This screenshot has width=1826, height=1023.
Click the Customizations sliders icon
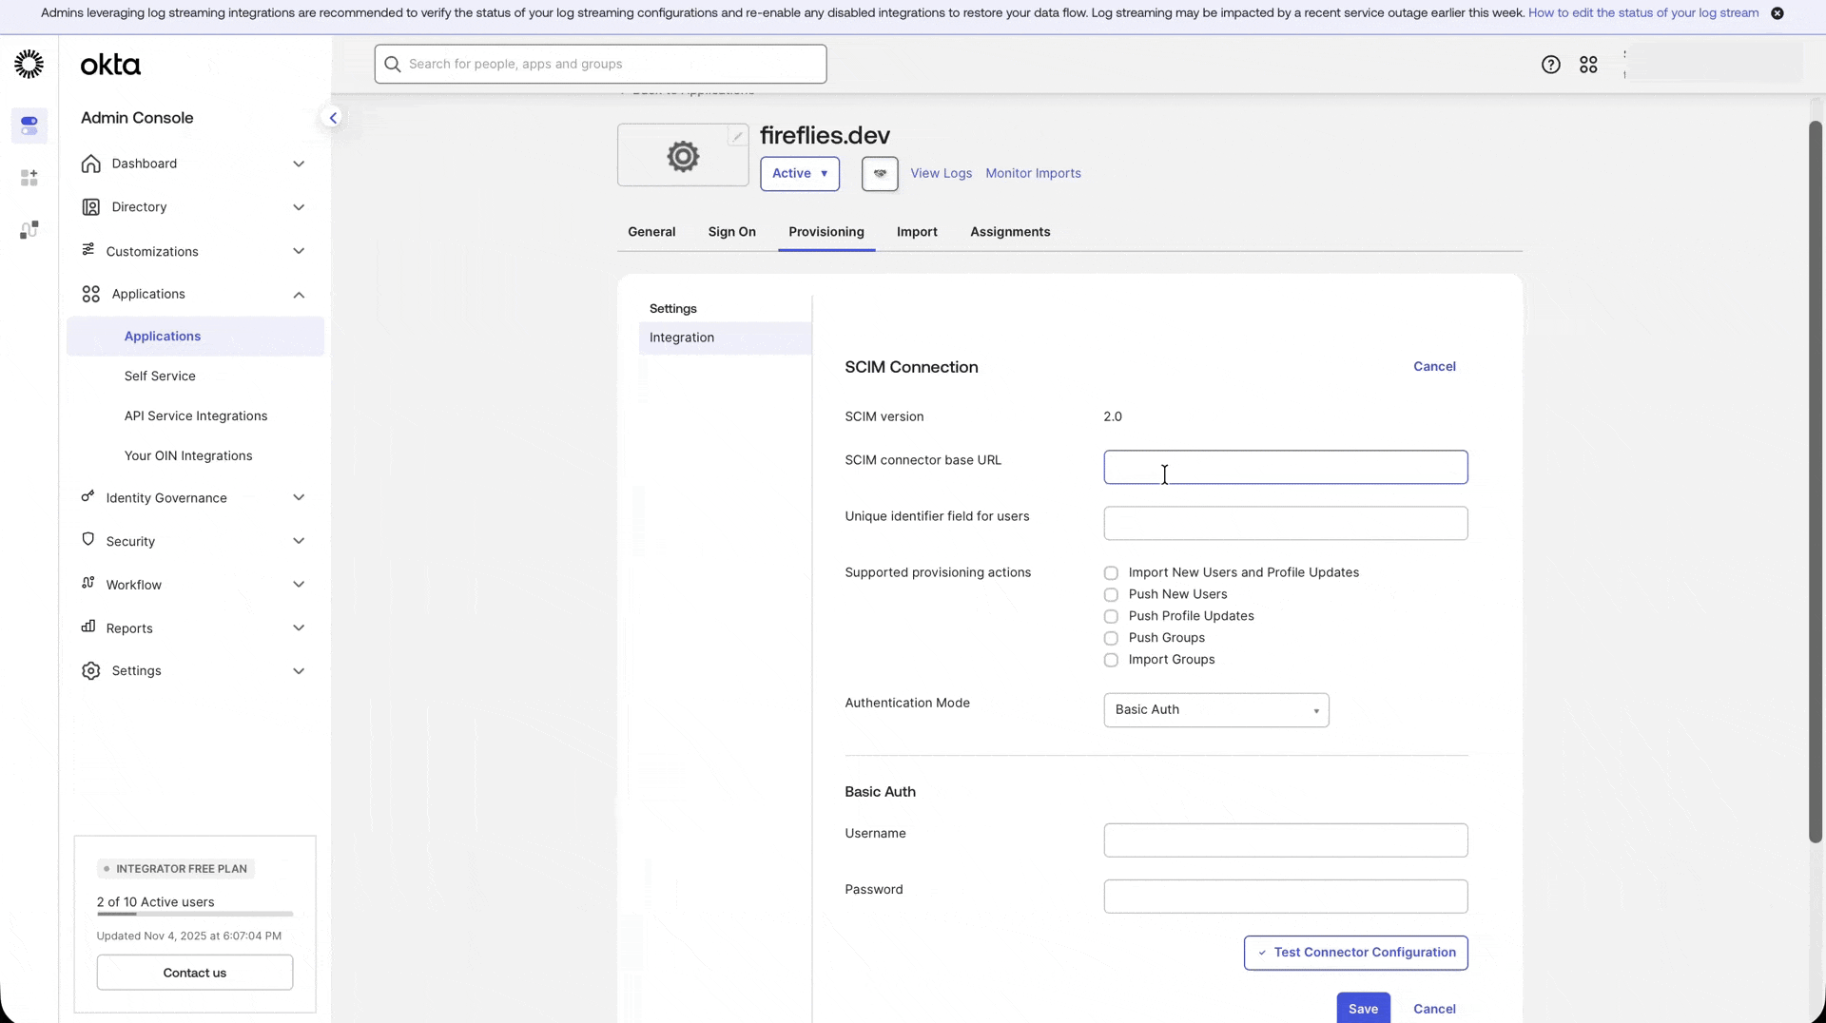pyautogui.click(x=88, y=249)
